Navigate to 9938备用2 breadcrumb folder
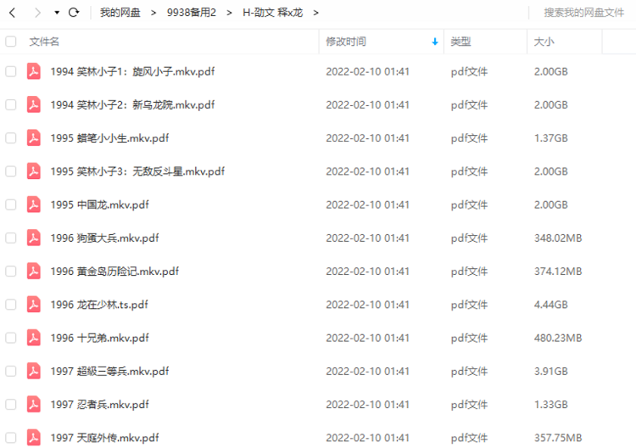The width and height of the screenshot is (636, 448). (x=192, y=13)
